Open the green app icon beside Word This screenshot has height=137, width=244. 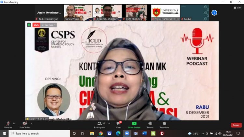153,133
